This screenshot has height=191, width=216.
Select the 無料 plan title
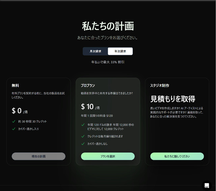click(15, 86)
